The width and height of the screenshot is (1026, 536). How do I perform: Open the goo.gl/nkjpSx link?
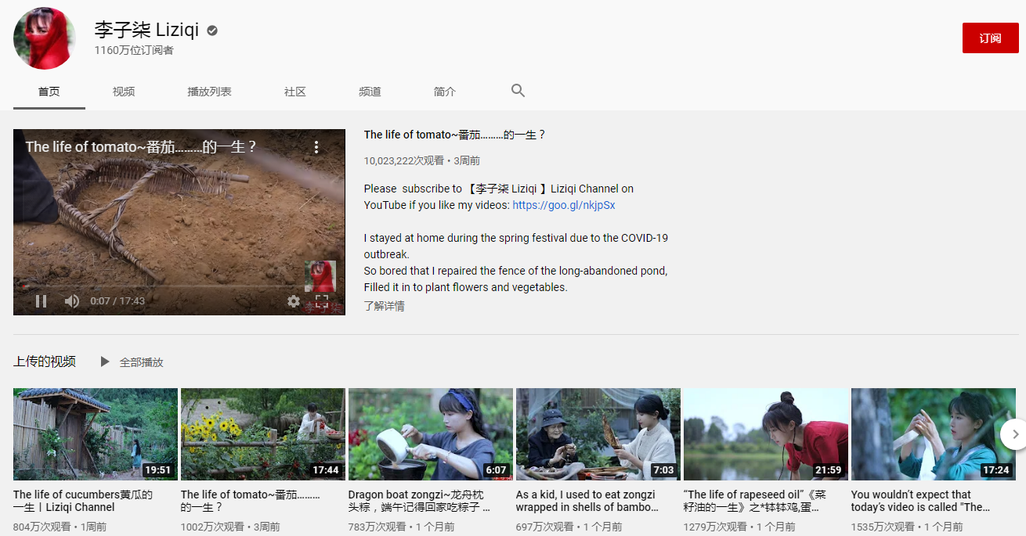[x=564, y=205]
